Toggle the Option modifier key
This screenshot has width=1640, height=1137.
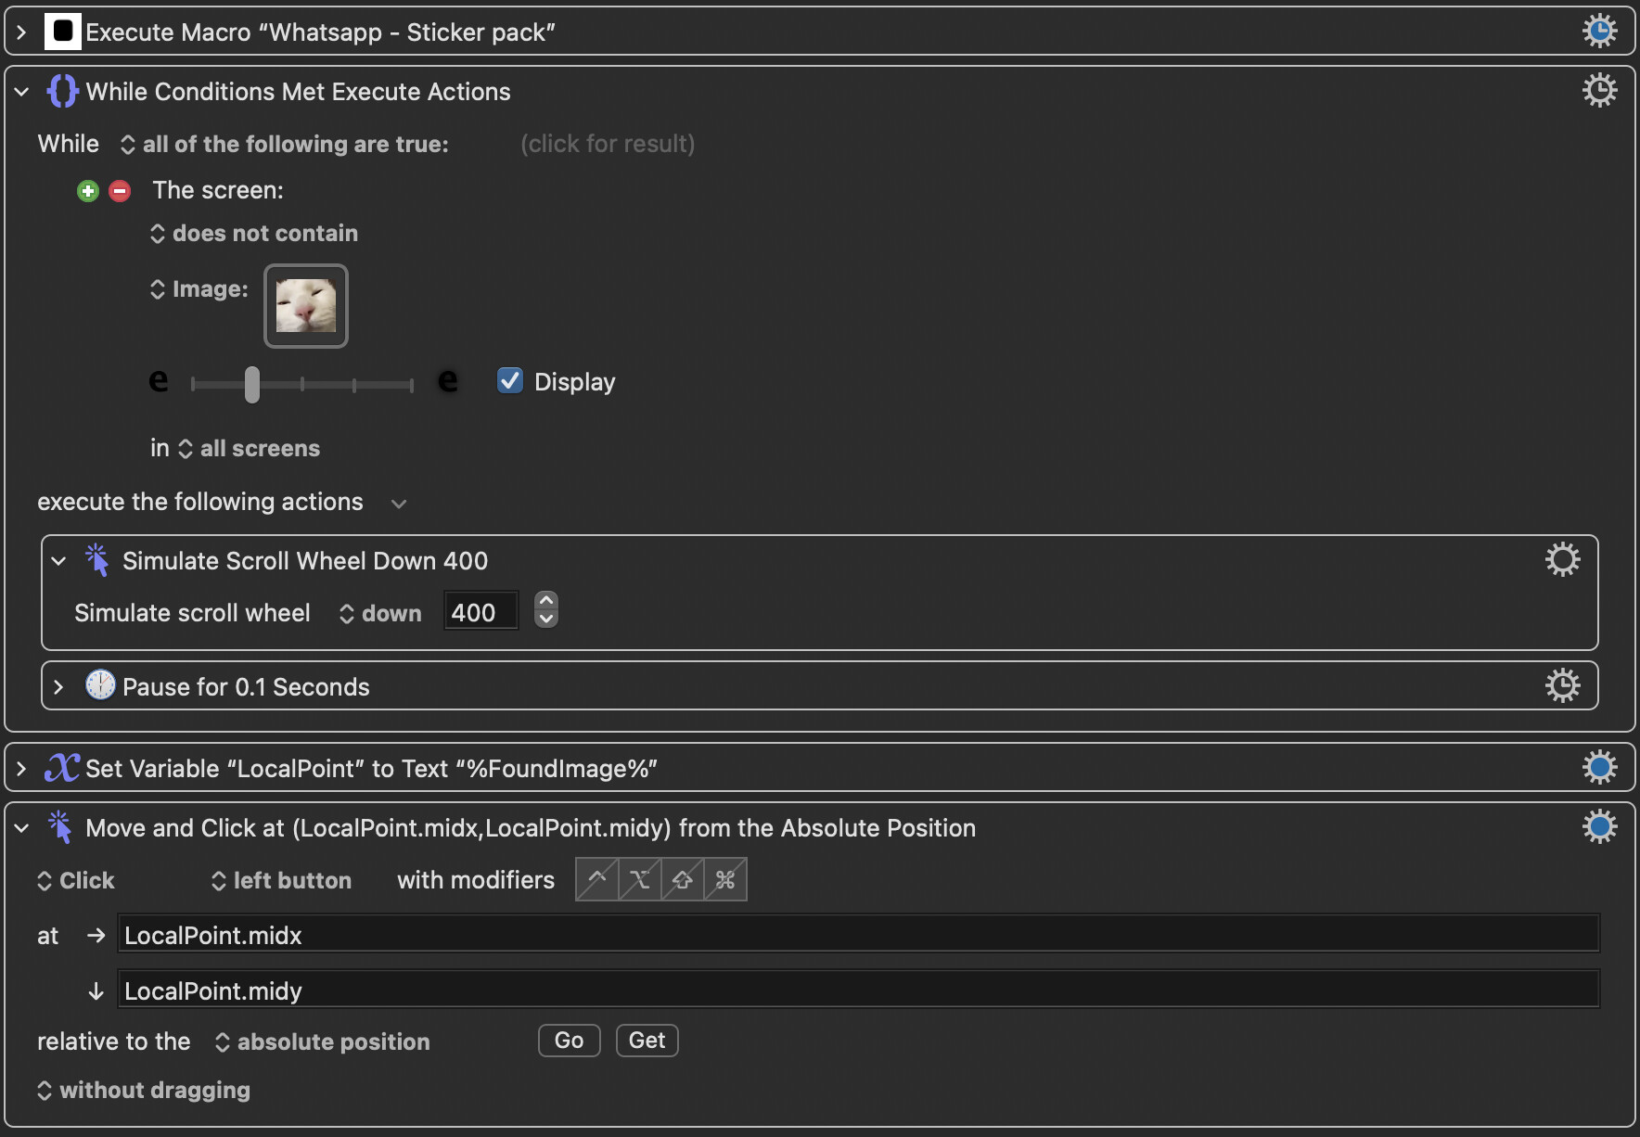(640, 880)
